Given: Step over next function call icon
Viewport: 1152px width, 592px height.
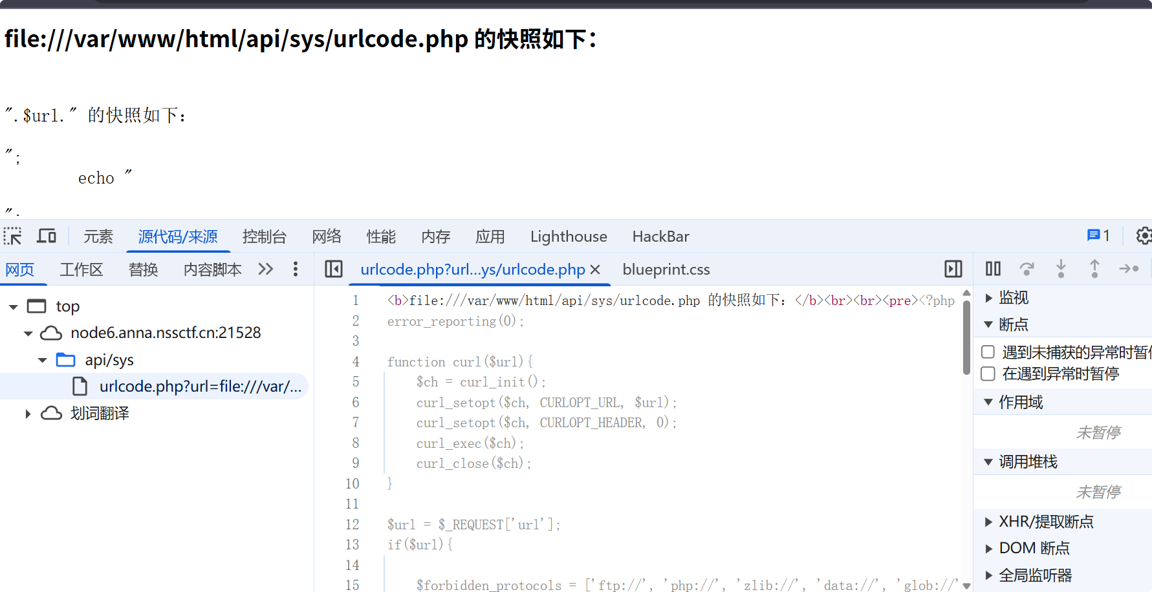Looking at the screenshot, I should point(1027,268).
